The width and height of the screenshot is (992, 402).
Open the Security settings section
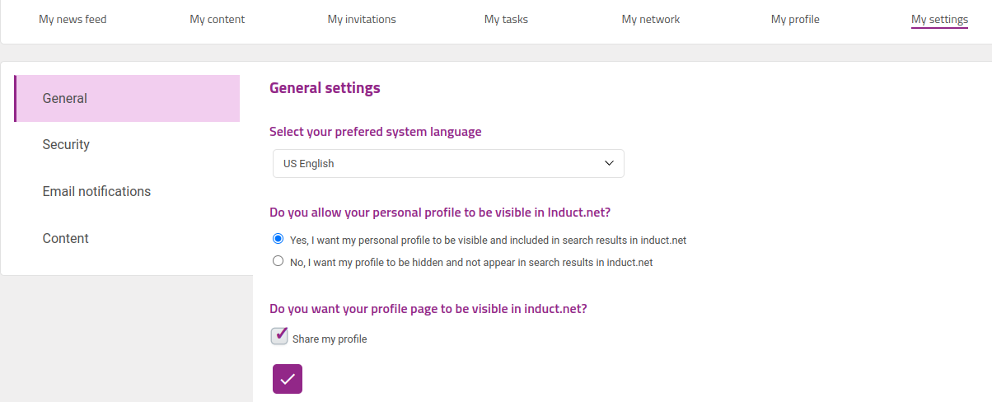click(127, 145)
